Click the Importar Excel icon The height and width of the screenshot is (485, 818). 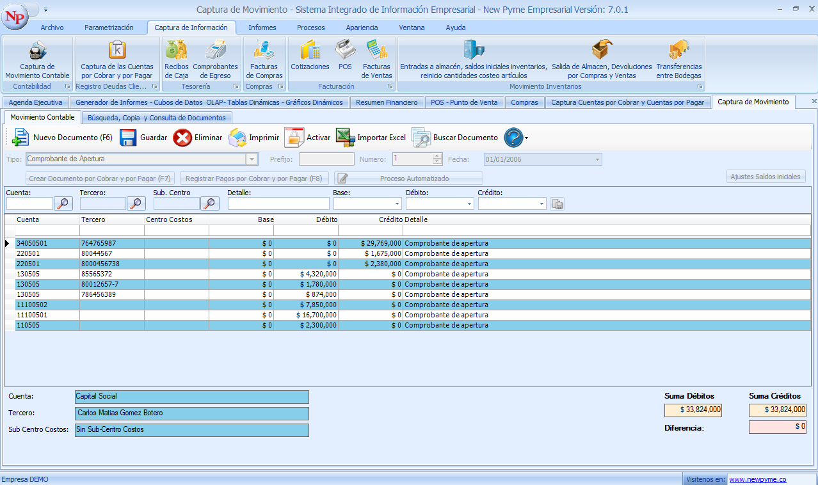click(346, 138)
